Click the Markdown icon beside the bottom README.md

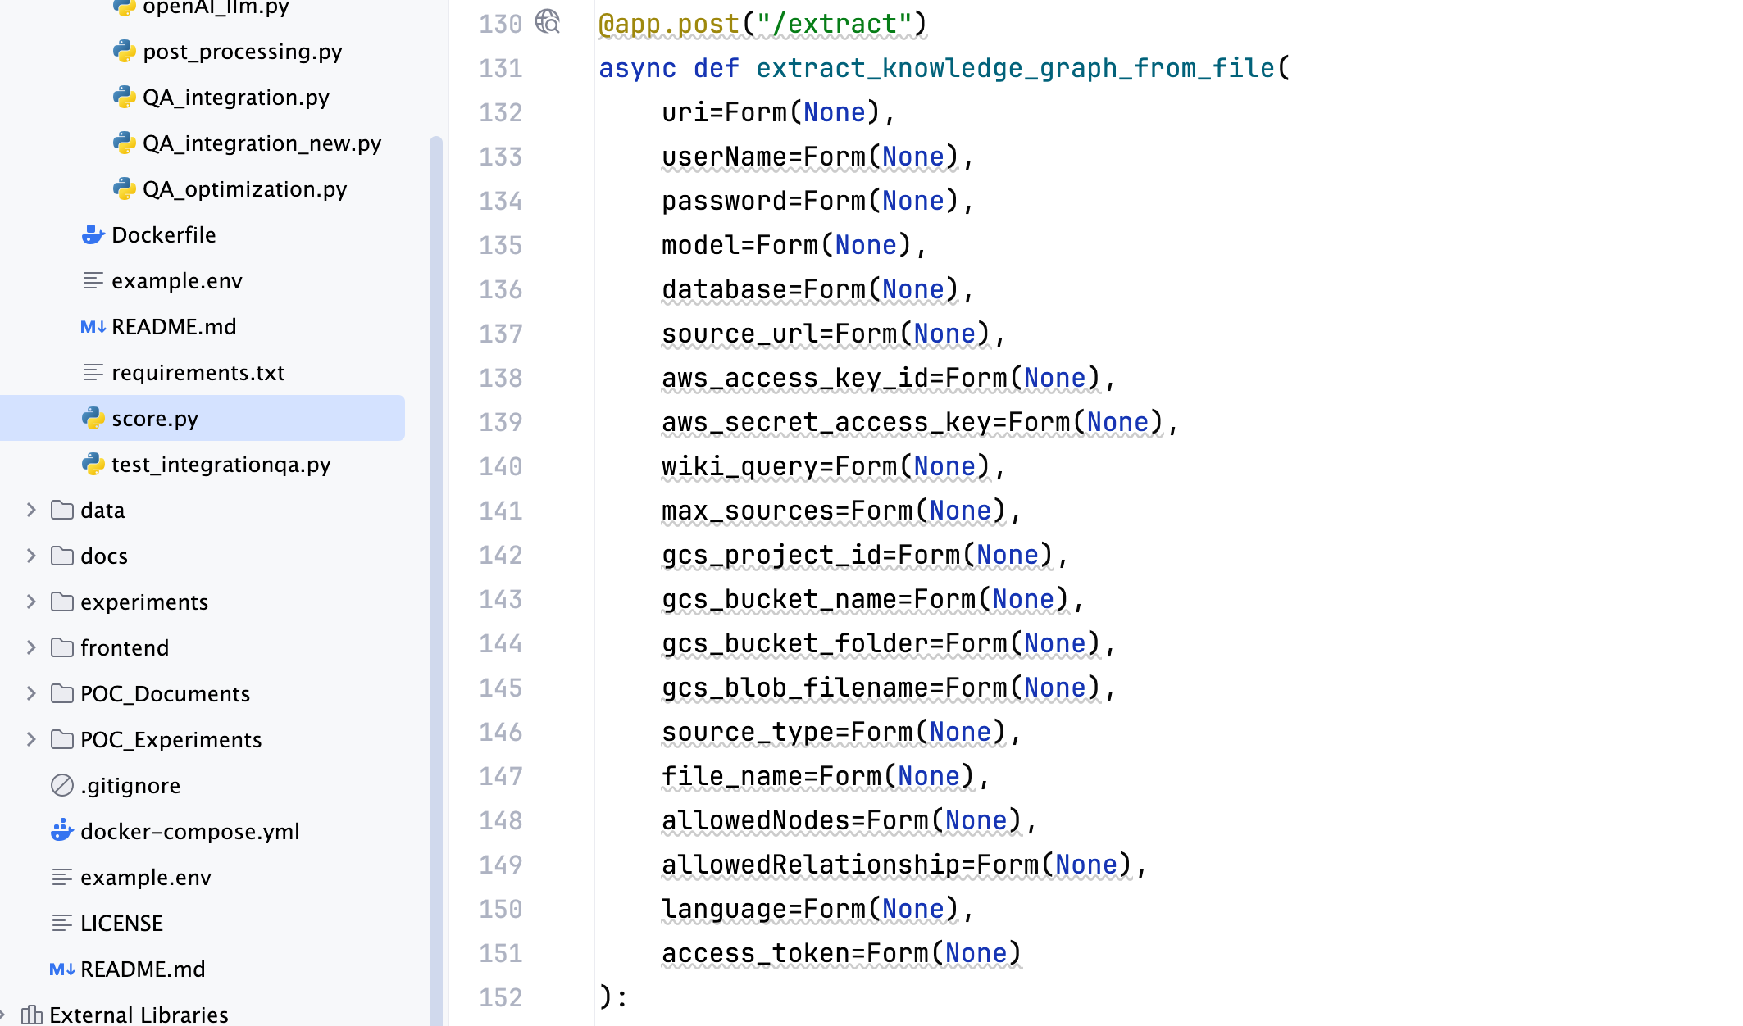click(62, 969)
